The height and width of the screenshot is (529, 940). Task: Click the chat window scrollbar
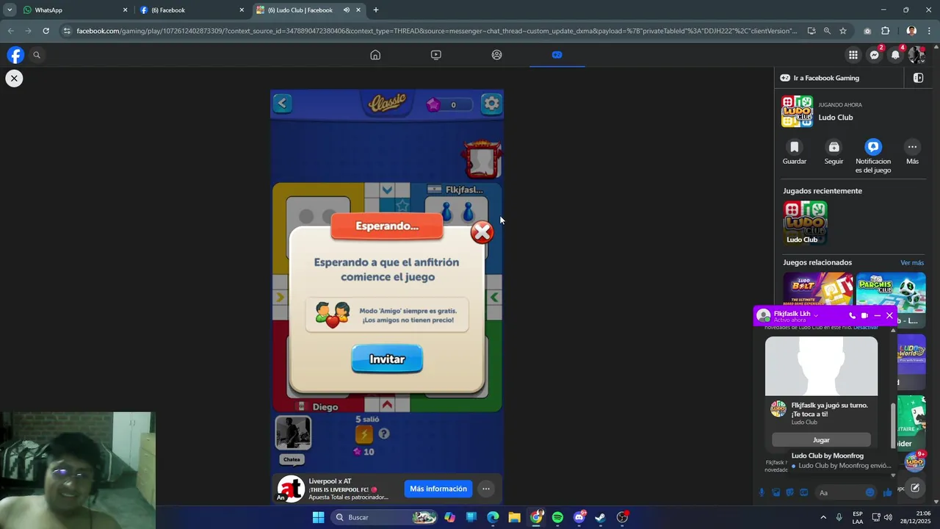[x=894, y=426]
